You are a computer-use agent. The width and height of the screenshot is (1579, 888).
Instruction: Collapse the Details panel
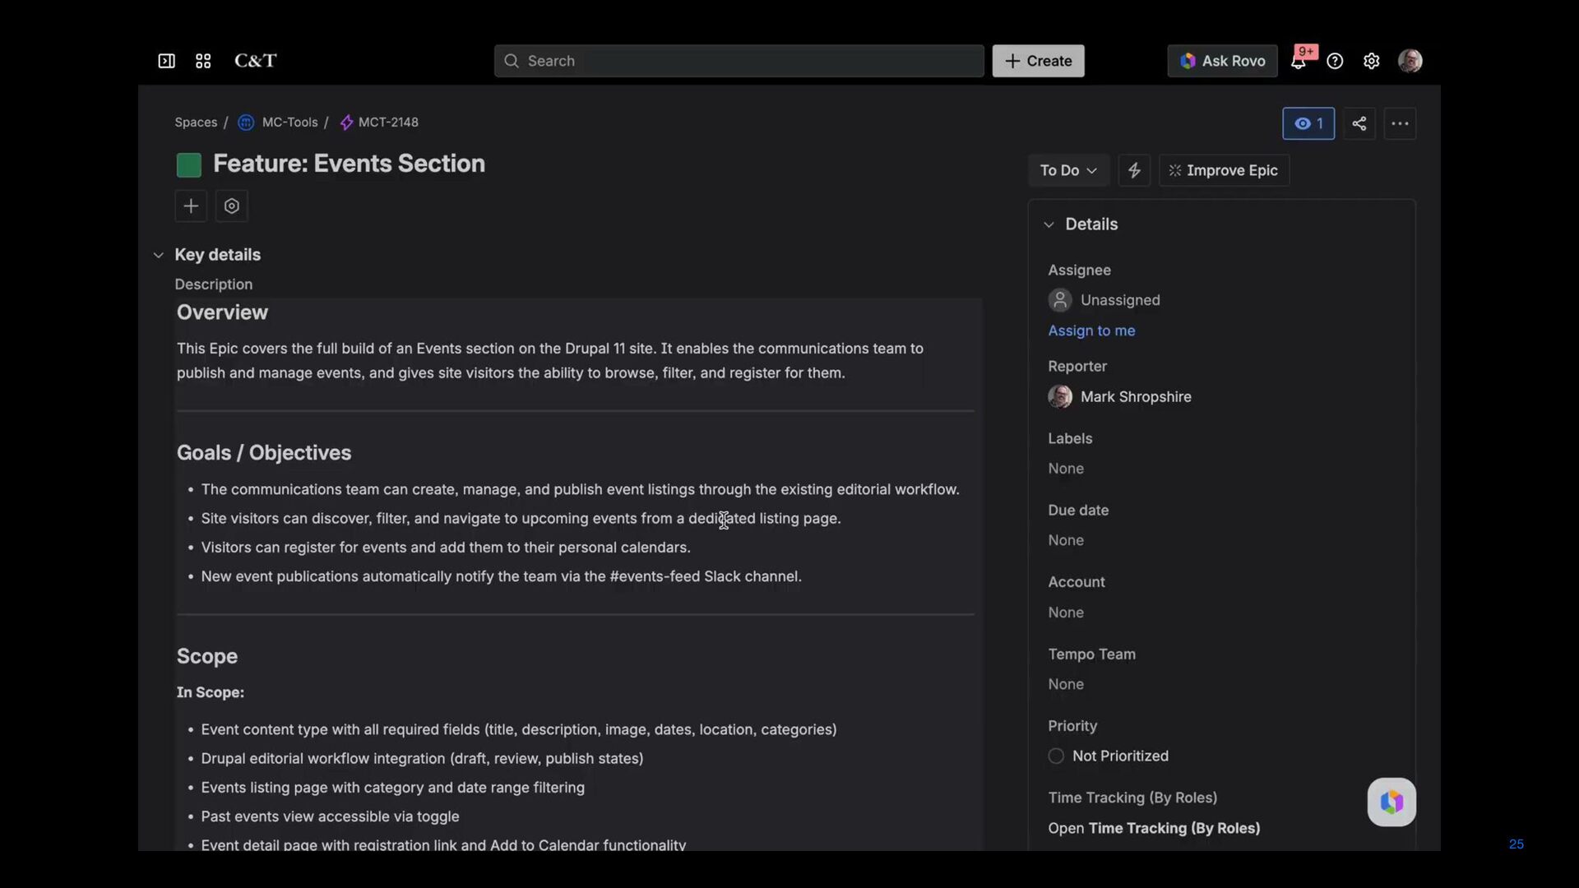[x=1049, y=224]
